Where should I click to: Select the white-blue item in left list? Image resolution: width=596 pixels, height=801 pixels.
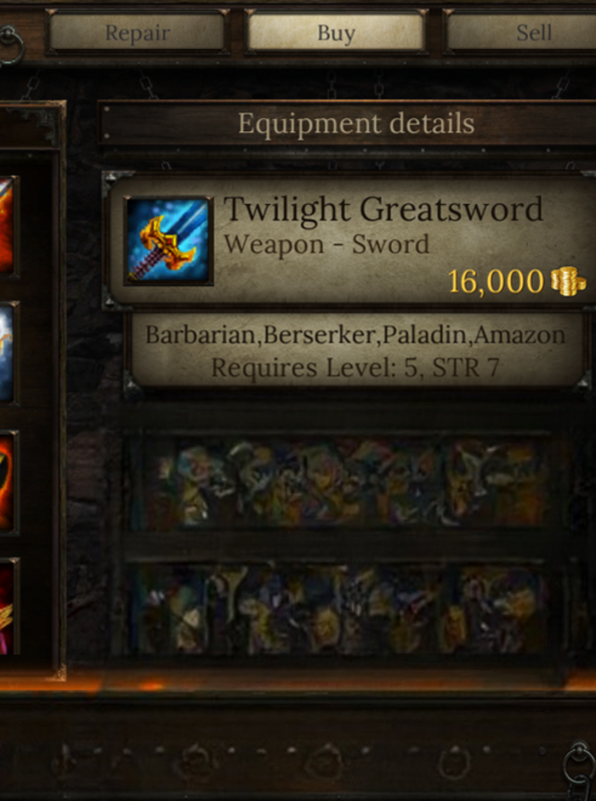click(x=7, y=352)
